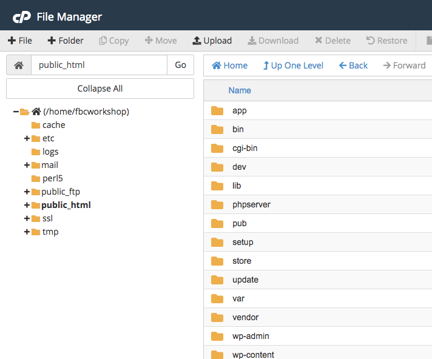Open the phpserver folder row
Image resolution: width=432 pixels, height=359 pixels.
251,204
